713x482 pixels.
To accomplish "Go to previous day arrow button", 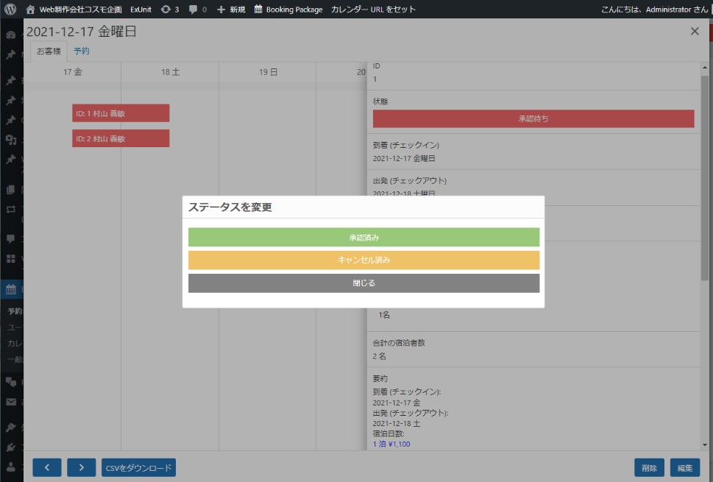I will coord(47,467).
